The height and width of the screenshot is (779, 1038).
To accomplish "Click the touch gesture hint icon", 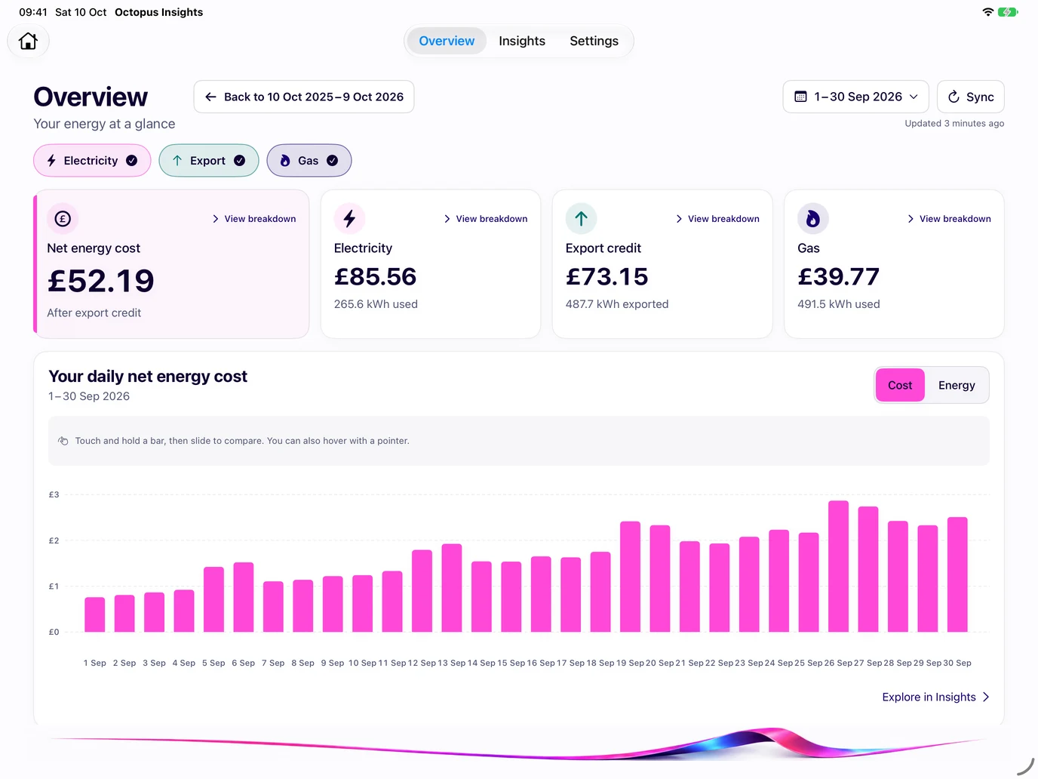I will (63, 441).
